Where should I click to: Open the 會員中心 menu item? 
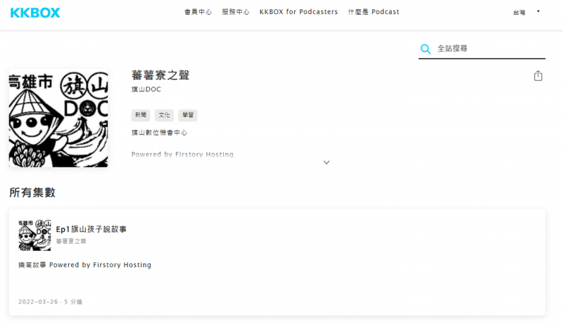coord(198,12)
